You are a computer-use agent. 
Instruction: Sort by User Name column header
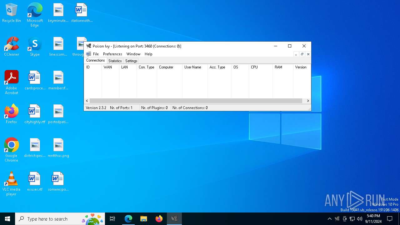195,67
